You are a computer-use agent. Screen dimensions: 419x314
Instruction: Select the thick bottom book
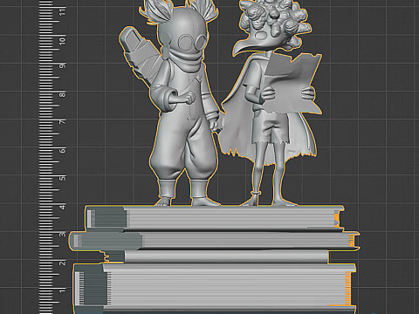(x=215, y=289)
